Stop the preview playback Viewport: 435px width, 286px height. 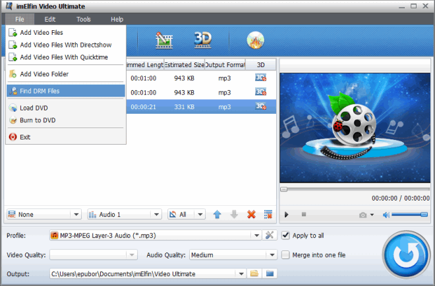(x=304, y=214)
